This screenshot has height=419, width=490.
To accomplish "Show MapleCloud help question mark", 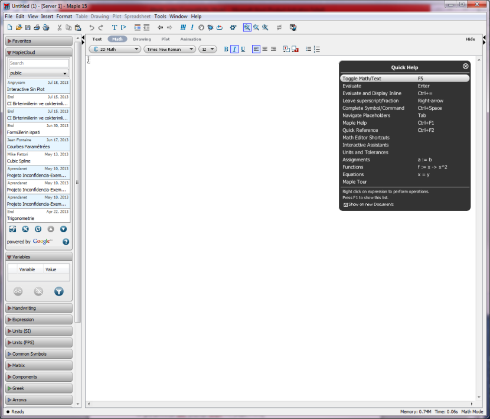I will click(66, 242).
